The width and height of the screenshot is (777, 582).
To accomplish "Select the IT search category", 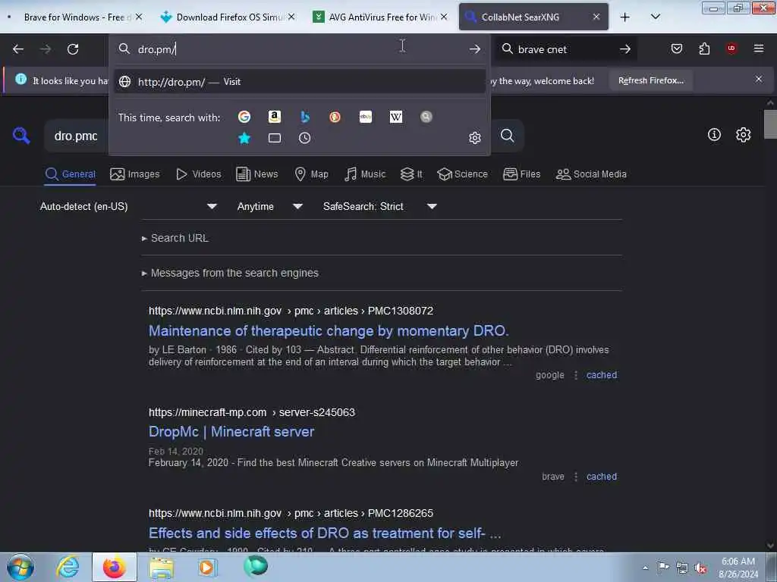I will pyautogui.click(x=411, y=174).
